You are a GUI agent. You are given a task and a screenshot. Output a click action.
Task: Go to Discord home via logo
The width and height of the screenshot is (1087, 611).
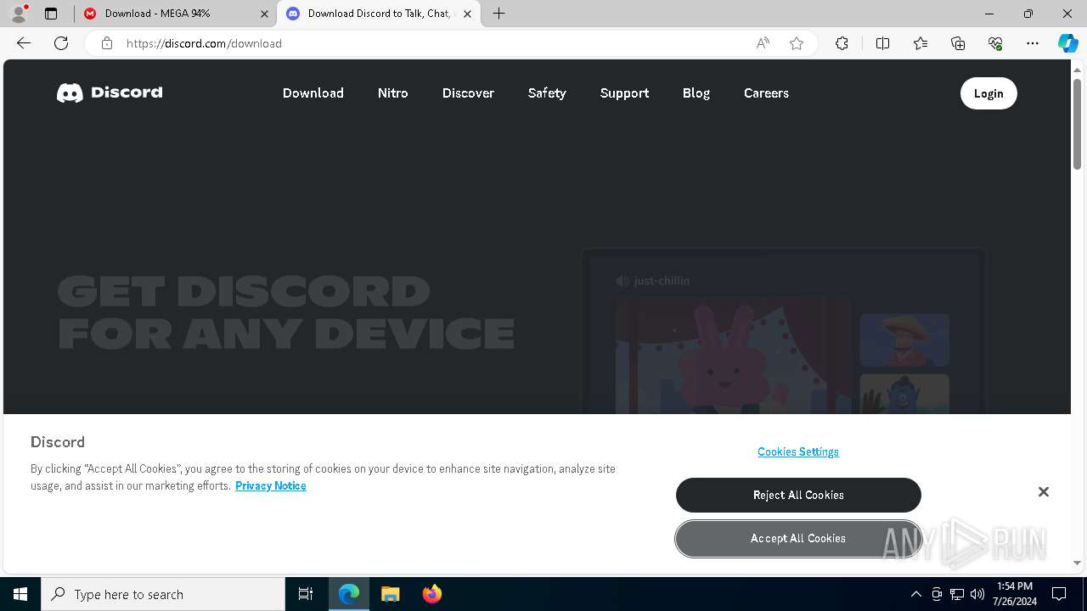tap(110, 92)
